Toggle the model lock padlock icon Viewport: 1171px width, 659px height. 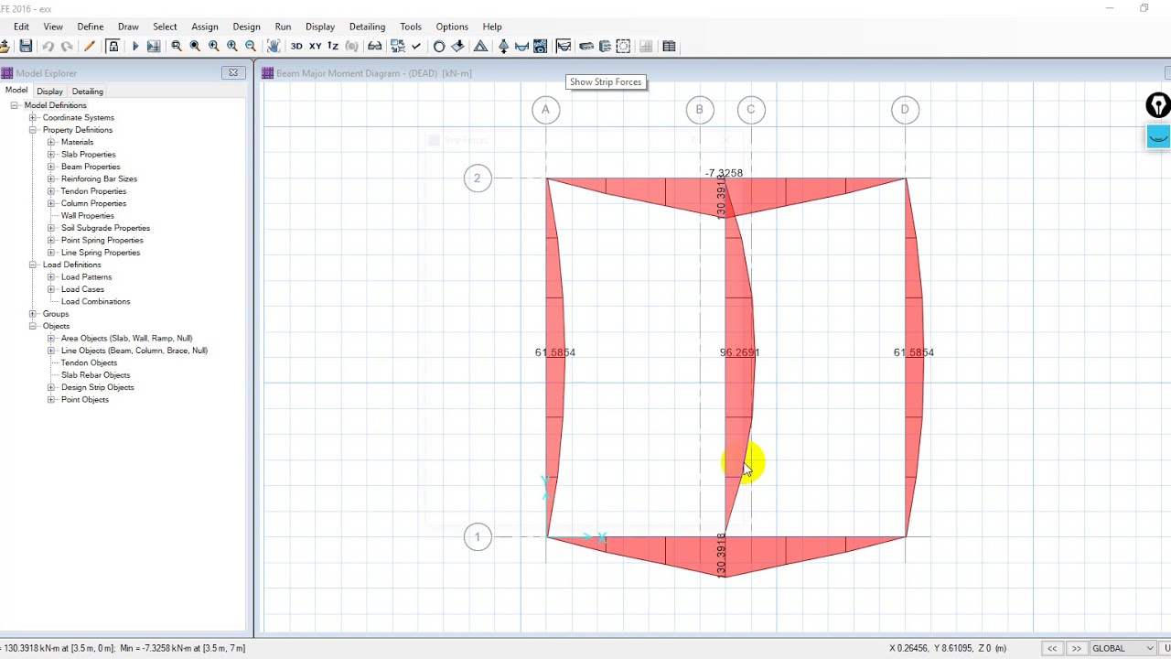coord(113,47)
